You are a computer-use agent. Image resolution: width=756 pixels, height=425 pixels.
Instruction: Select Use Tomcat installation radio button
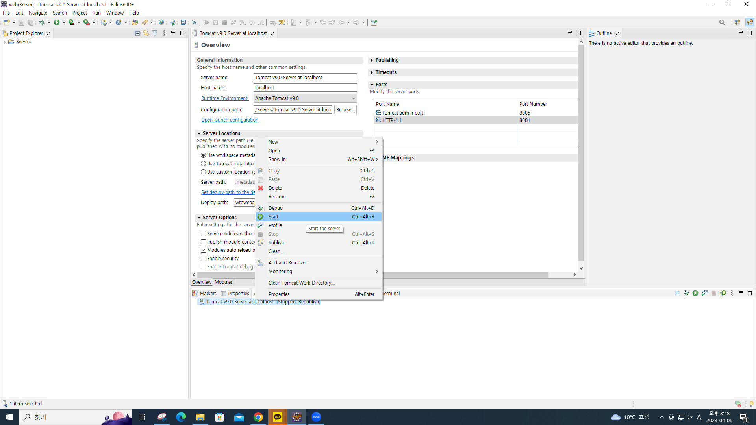click(x=203, y=164)
